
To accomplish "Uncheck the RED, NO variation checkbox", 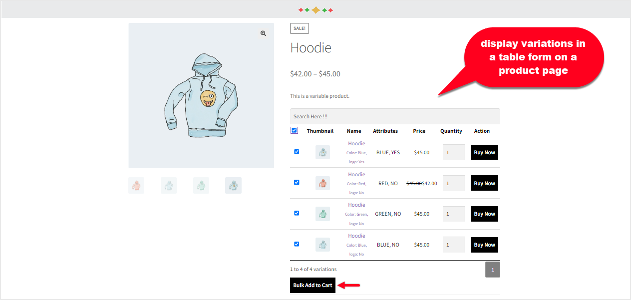I will pyautogui.click(x=297, y=182).
